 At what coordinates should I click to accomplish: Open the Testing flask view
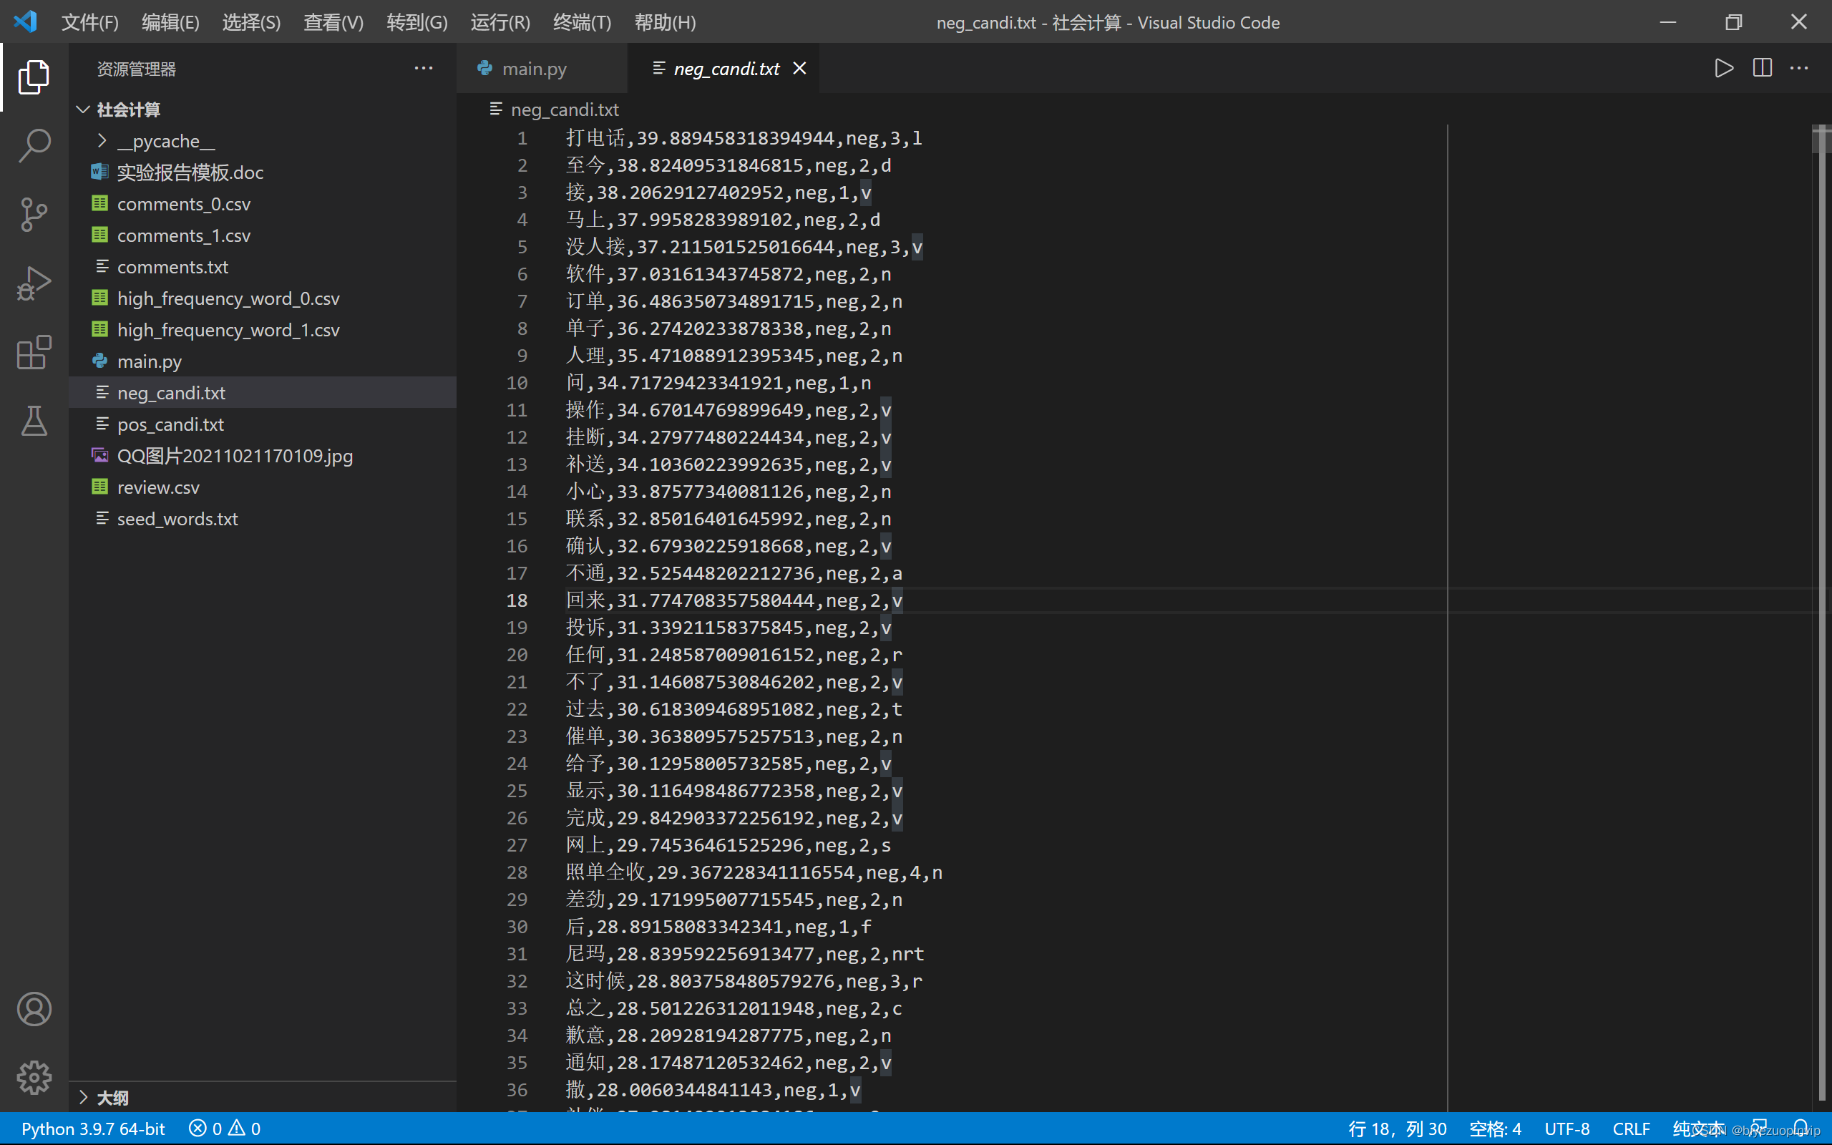(x=34, y=421)
